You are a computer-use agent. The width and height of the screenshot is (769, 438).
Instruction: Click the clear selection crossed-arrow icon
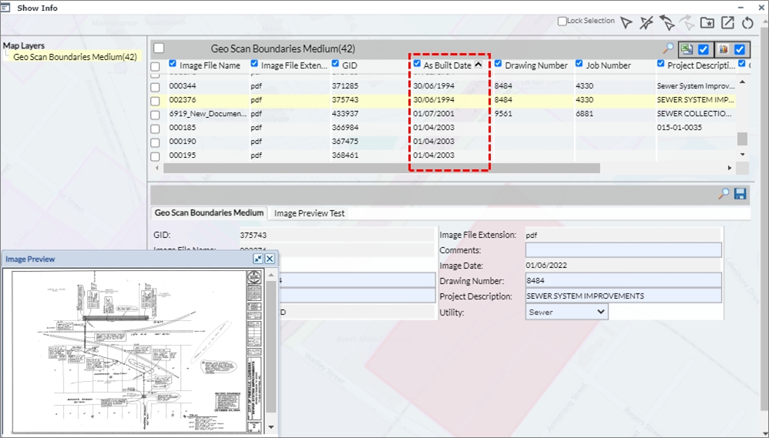[646, 23]
